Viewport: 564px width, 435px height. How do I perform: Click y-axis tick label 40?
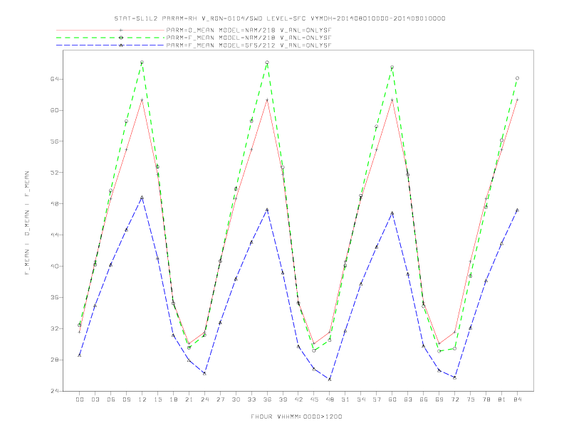54,266
